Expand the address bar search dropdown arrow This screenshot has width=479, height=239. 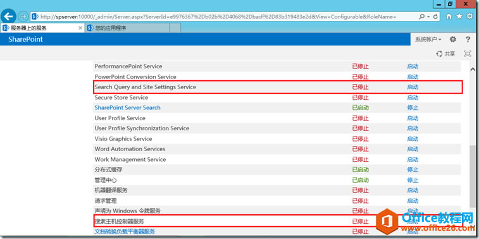(428, 16)
